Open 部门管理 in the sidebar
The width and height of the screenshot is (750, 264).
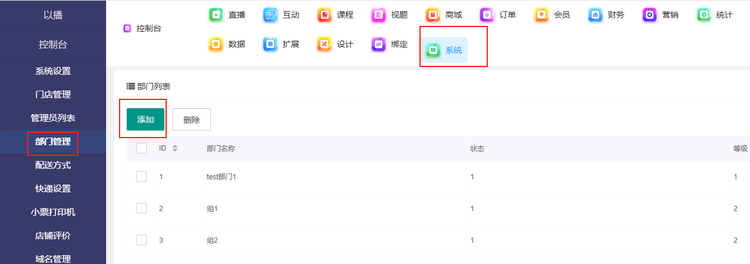[53, 142]
